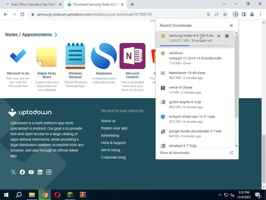The height and width of the screenshot is (200, 266).
Task: Reload the page
Action: (22, 15)
